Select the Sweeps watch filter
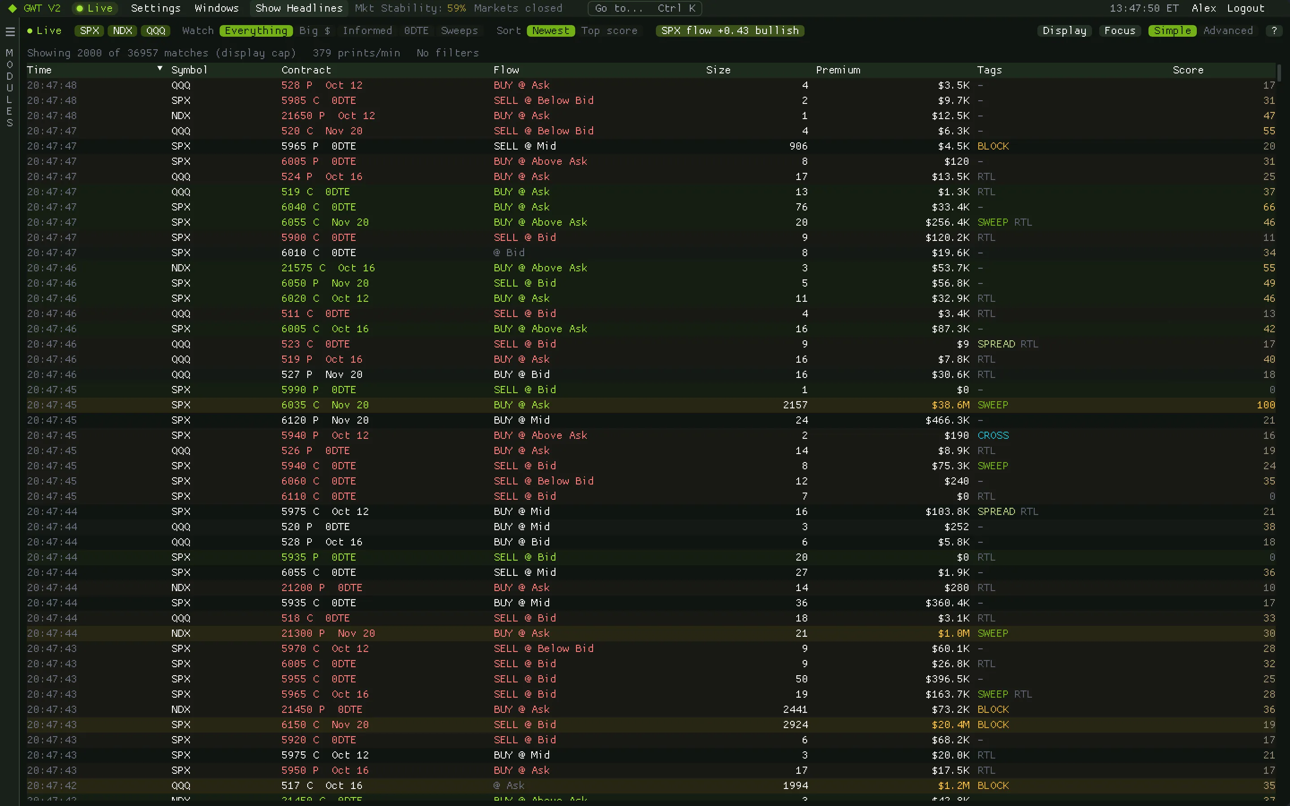Viewport: 1290px width, 806px height. click(x=460, y=31)
